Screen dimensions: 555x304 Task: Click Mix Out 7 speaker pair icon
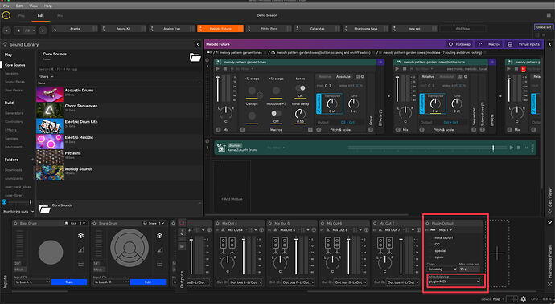point(384,245)
